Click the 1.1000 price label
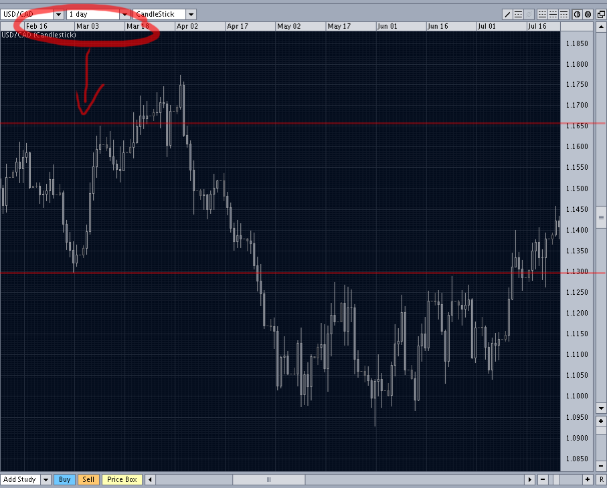 577,396
